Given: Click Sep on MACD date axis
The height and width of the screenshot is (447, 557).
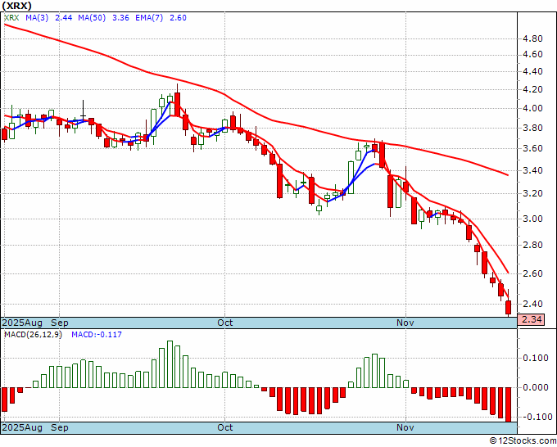Looking at the screenshot, I should 60,427.
